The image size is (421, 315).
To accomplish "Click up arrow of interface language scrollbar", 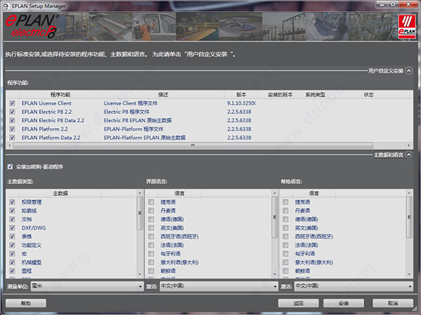I will pos(274,192).
